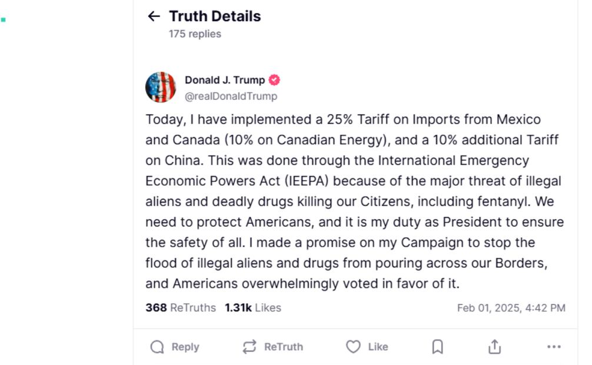Click the red verified badge
This screenshot has height=365, width=592.
click(274, 80)
